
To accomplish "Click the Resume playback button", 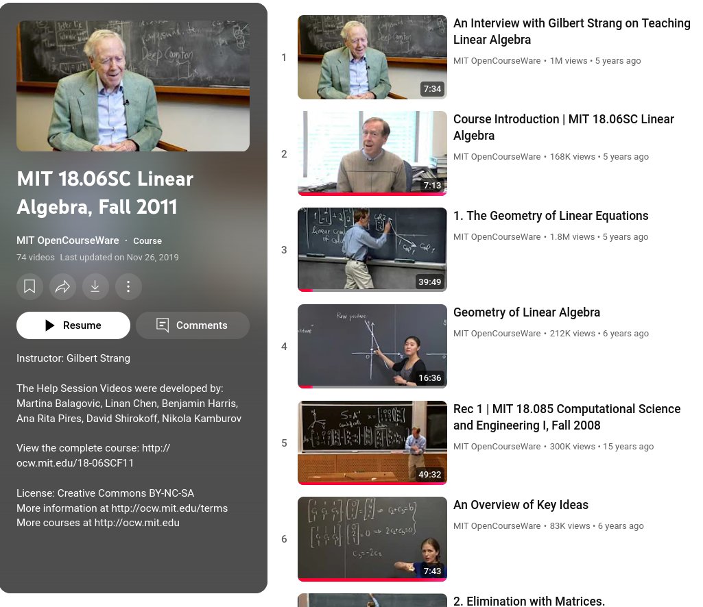I will pyautogui.click(x=73, y=325).
